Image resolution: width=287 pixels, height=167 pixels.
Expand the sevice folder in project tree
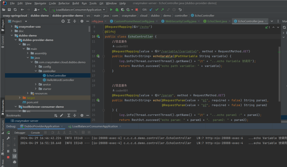tap(36, 84)
